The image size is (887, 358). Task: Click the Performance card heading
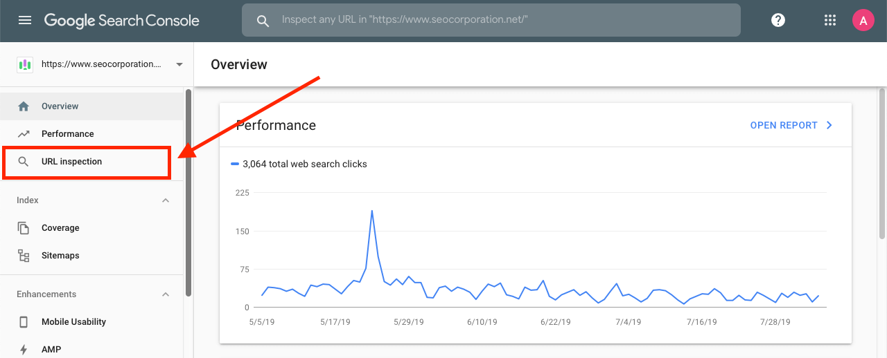276,125
